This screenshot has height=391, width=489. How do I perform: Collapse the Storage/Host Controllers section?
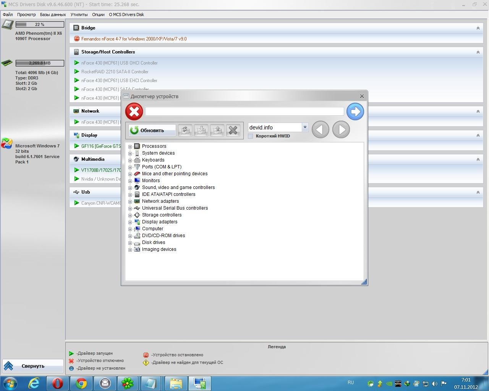coord(478,52)
